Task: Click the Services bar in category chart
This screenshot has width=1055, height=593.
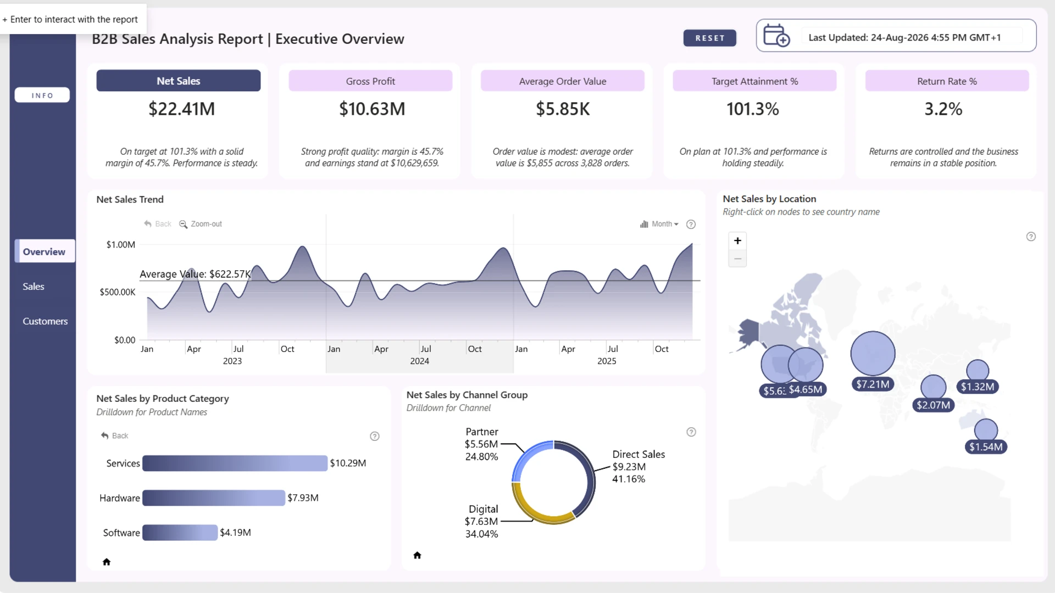Action: point(235,463)
